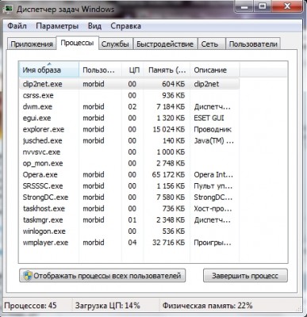This screenshot has height=317, width=307.
Task: Select the explorer.exe process row
Action: pos(129,129)
